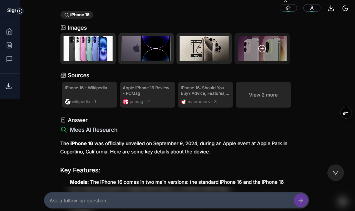Open the user profile button at top
Viewport: 355px width, 211px height.
[312, 8]
